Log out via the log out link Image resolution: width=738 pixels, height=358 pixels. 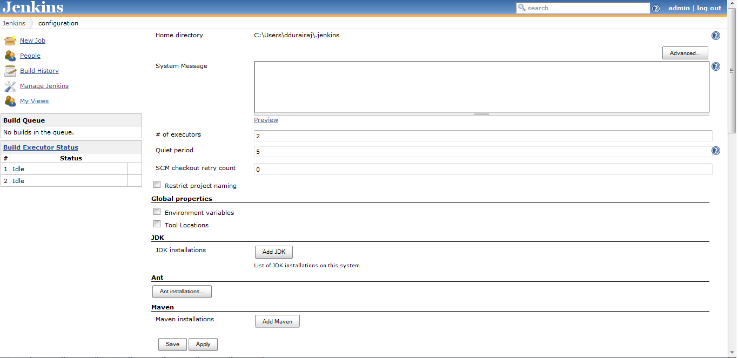pyautogui.click(x=709, y=8)
